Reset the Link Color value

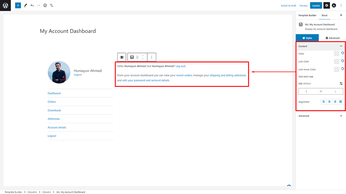tap(342, 61)
